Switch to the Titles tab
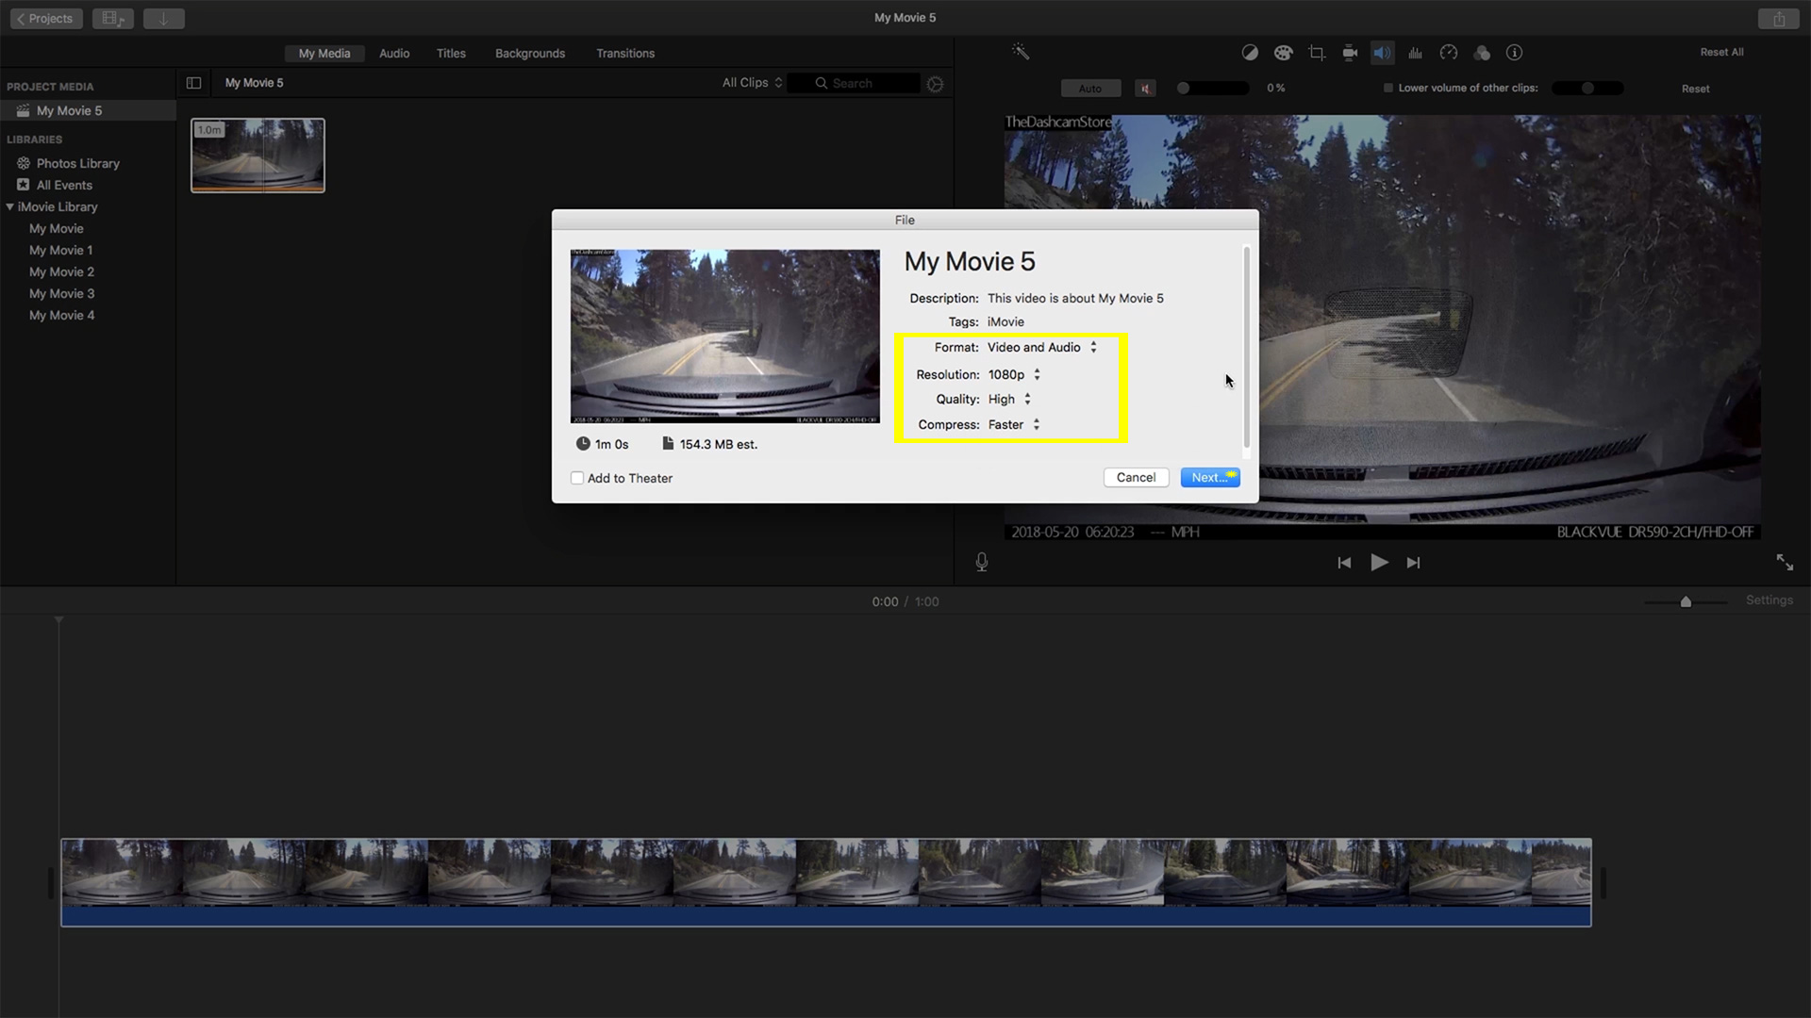 click(x=451, y=54)
